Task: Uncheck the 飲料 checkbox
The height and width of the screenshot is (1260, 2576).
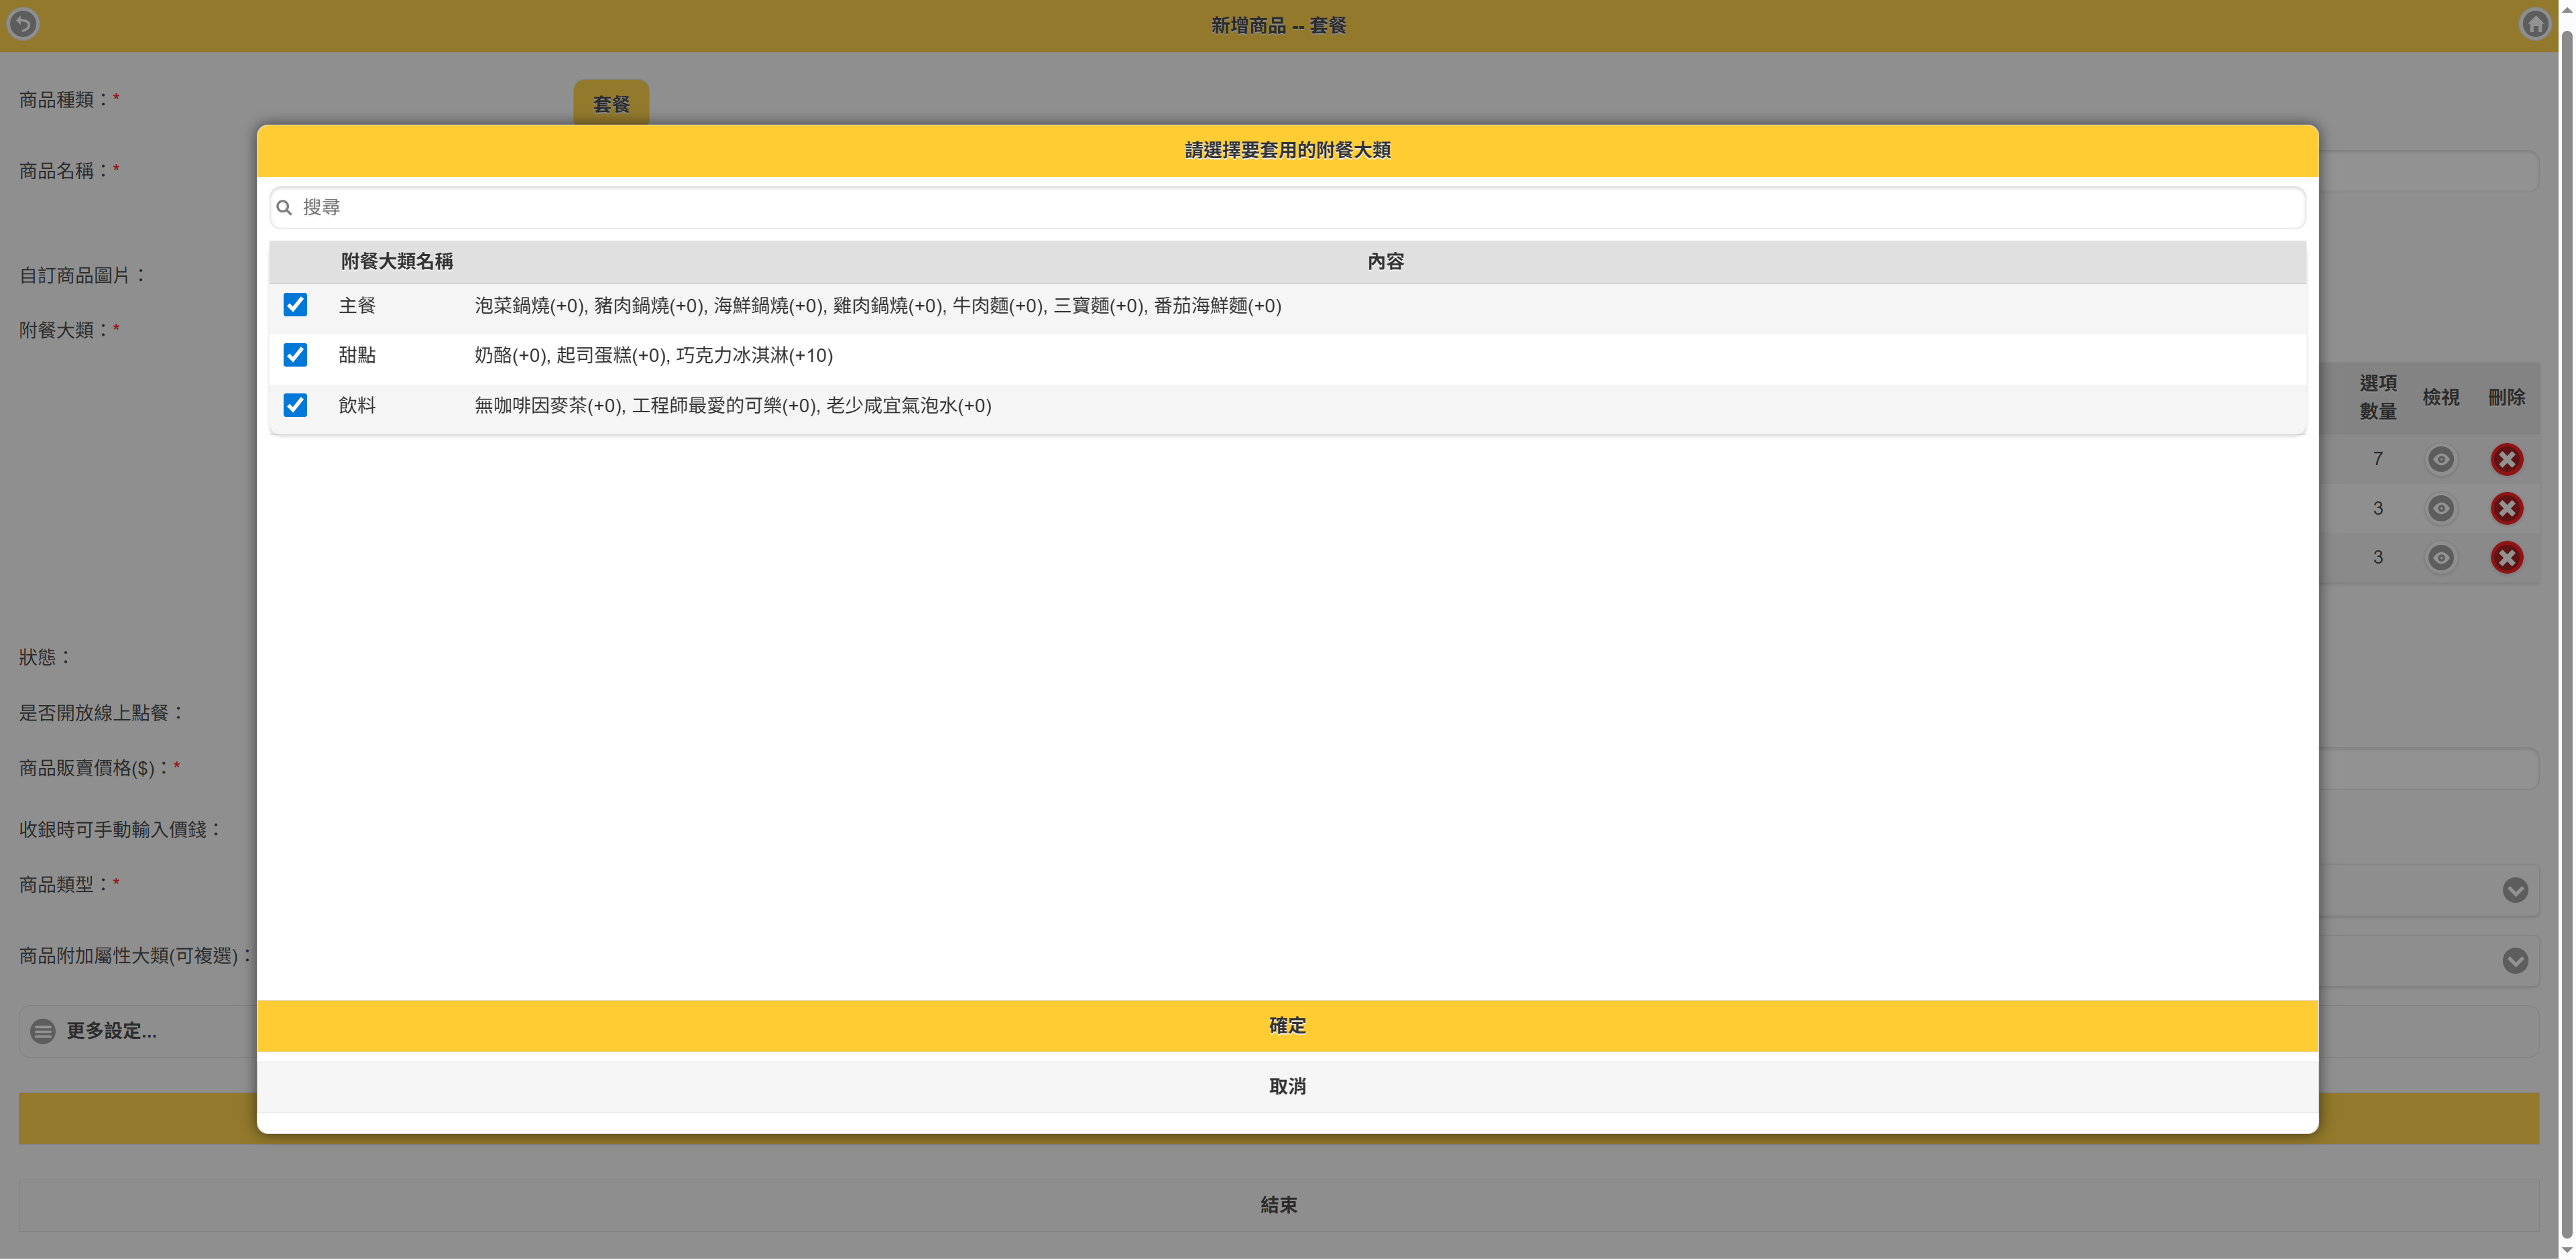Action: [295, 405]
